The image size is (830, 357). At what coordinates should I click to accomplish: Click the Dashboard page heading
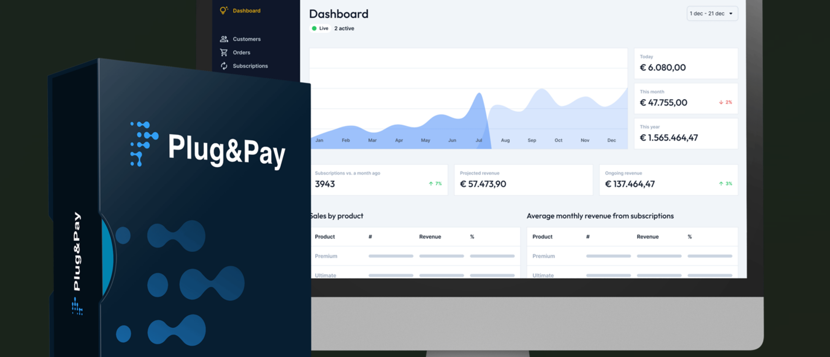tap(339, 14)
